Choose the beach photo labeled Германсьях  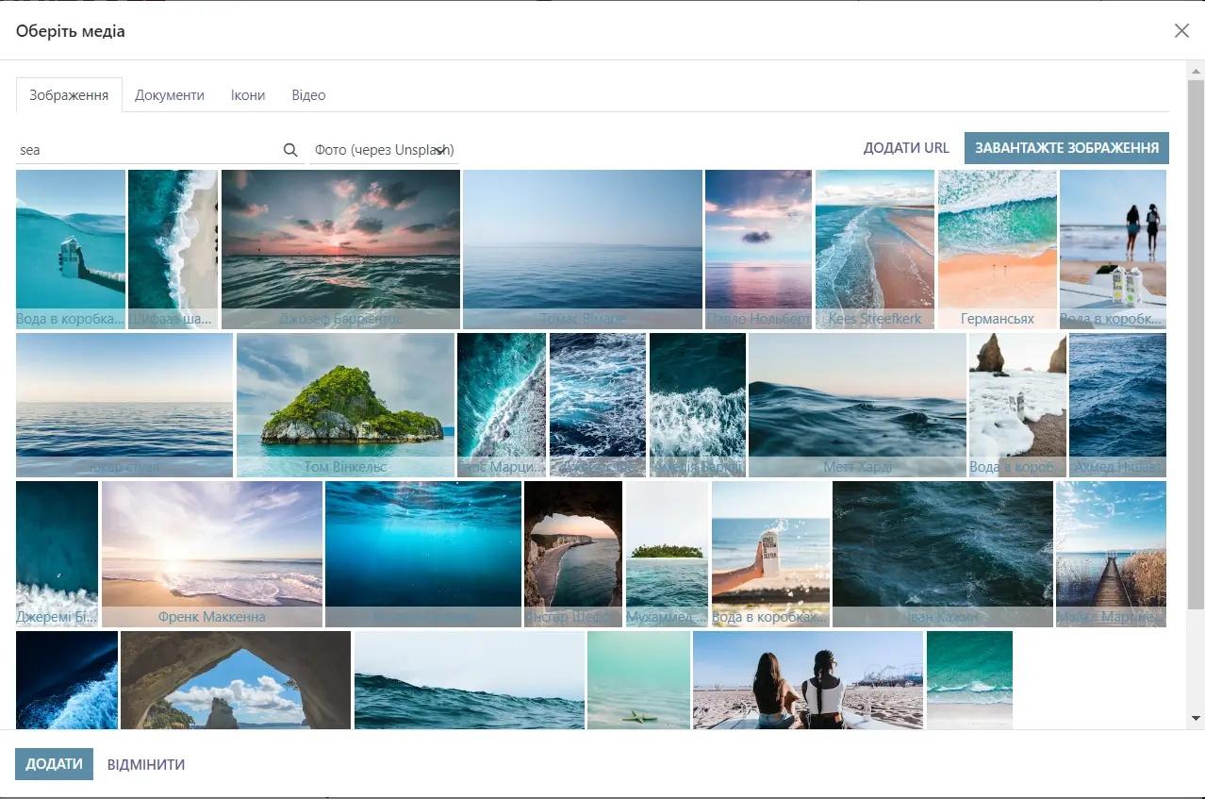click(997, 248)
